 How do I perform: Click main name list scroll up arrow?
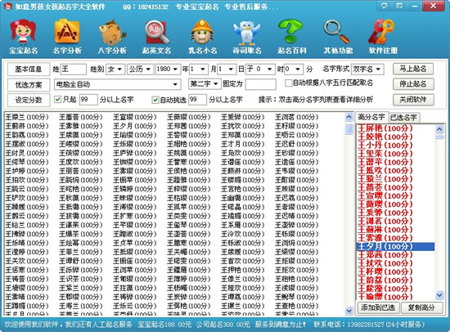click(x=349, y=117)
